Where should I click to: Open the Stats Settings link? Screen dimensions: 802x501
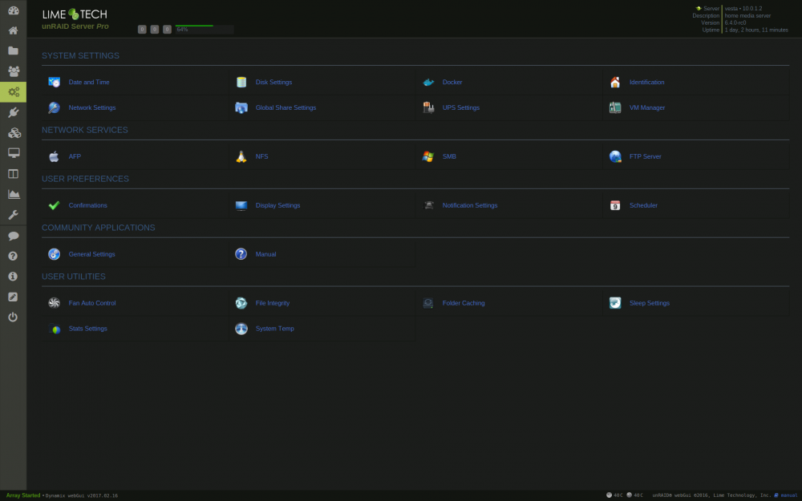[x=88, y=329]
